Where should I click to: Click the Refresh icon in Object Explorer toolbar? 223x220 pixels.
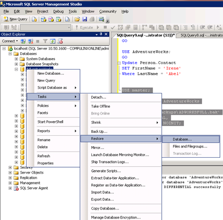click(53, 41)
